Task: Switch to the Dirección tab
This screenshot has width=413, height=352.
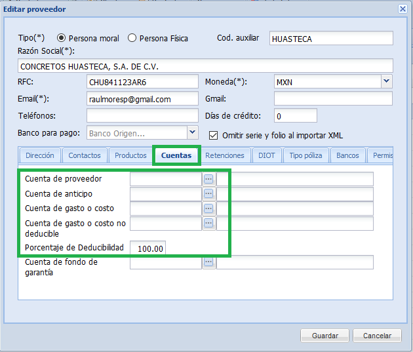Action: coord(40,155)
